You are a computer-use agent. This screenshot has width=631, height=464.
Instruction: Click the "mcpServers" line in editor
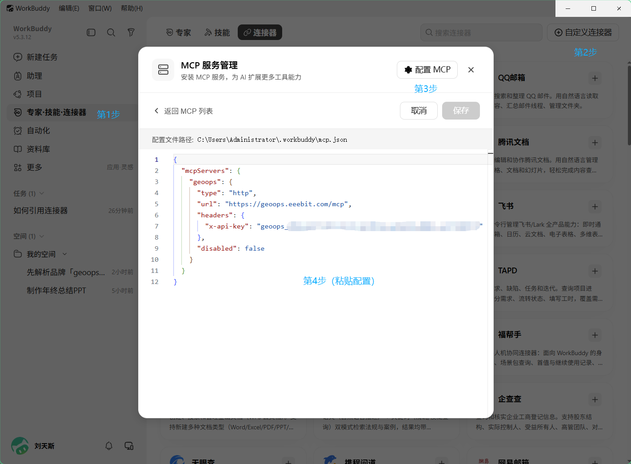click(211, 171)
